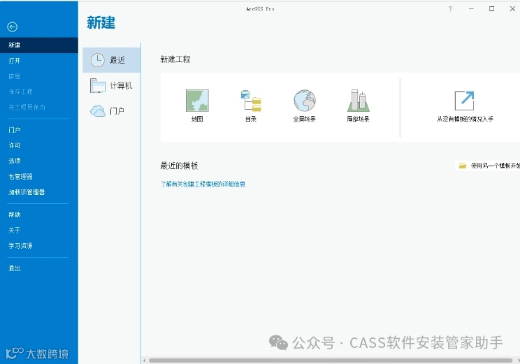The image size is (520, 364).
Task: Open the 关于 menu item
Action: coord(39,231)
